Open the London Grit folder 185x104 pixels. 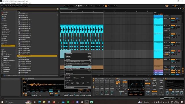click(x=6, y=68)
